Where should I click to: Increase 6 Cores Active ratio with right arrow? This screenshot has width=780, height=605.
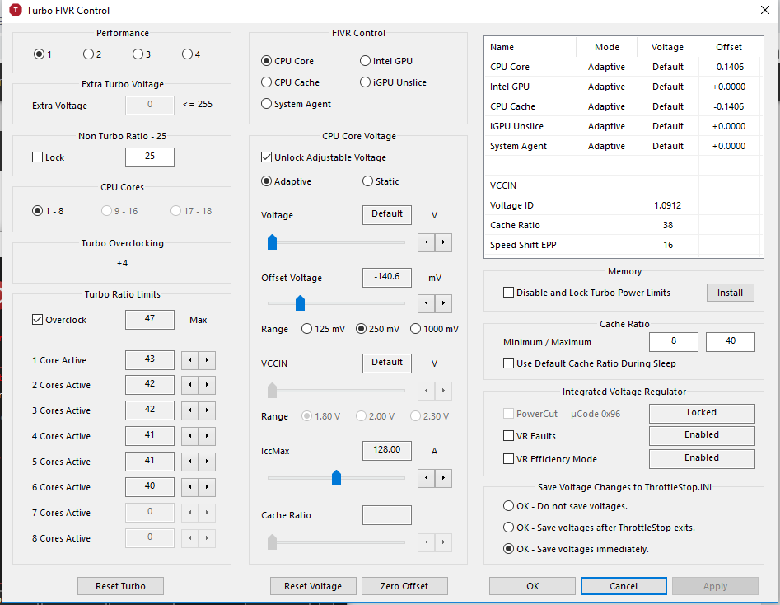coord(207,487)
